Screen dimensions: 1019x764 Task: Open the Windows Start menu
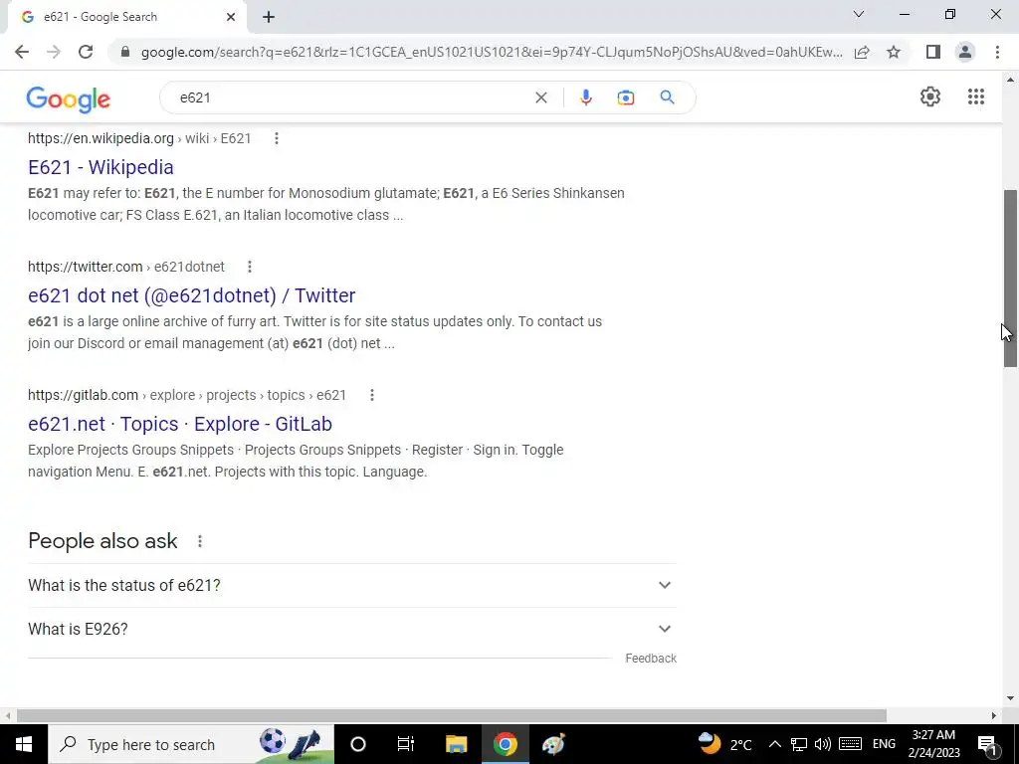coord(24,744)
